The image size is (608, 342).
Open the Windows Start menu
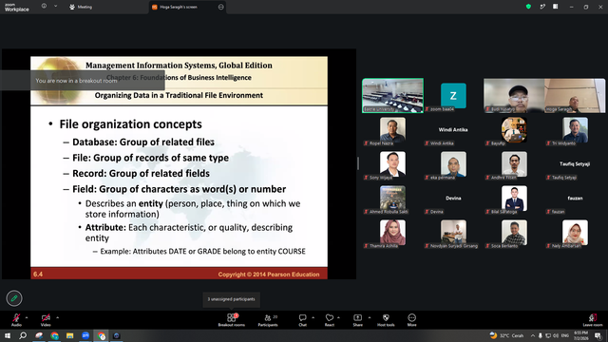8,335
